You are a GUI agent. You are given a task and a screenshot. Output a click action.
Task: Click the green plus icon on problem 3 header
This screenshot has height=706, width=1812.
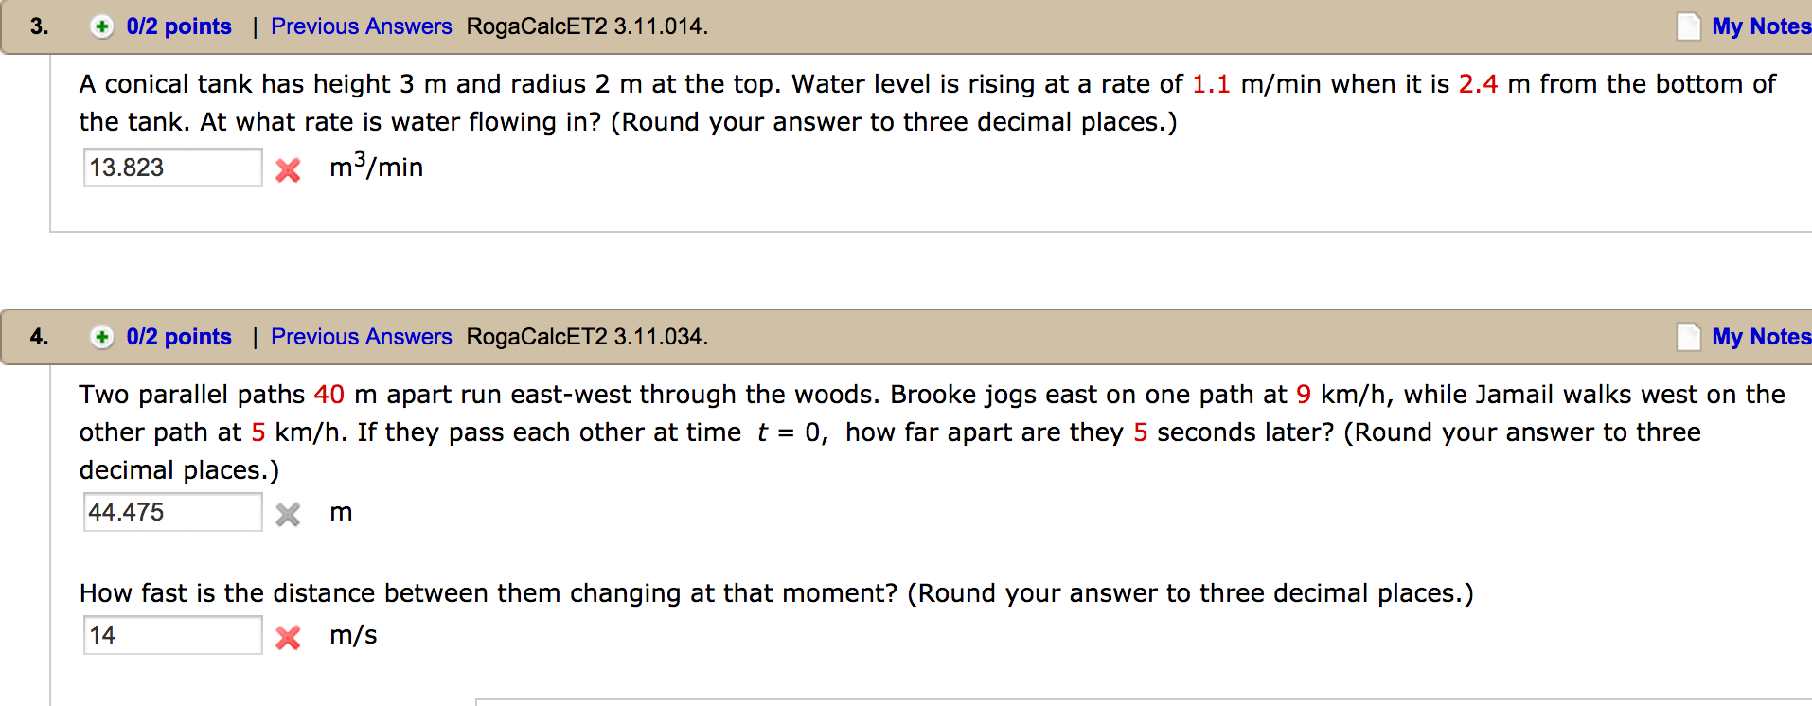102,26
